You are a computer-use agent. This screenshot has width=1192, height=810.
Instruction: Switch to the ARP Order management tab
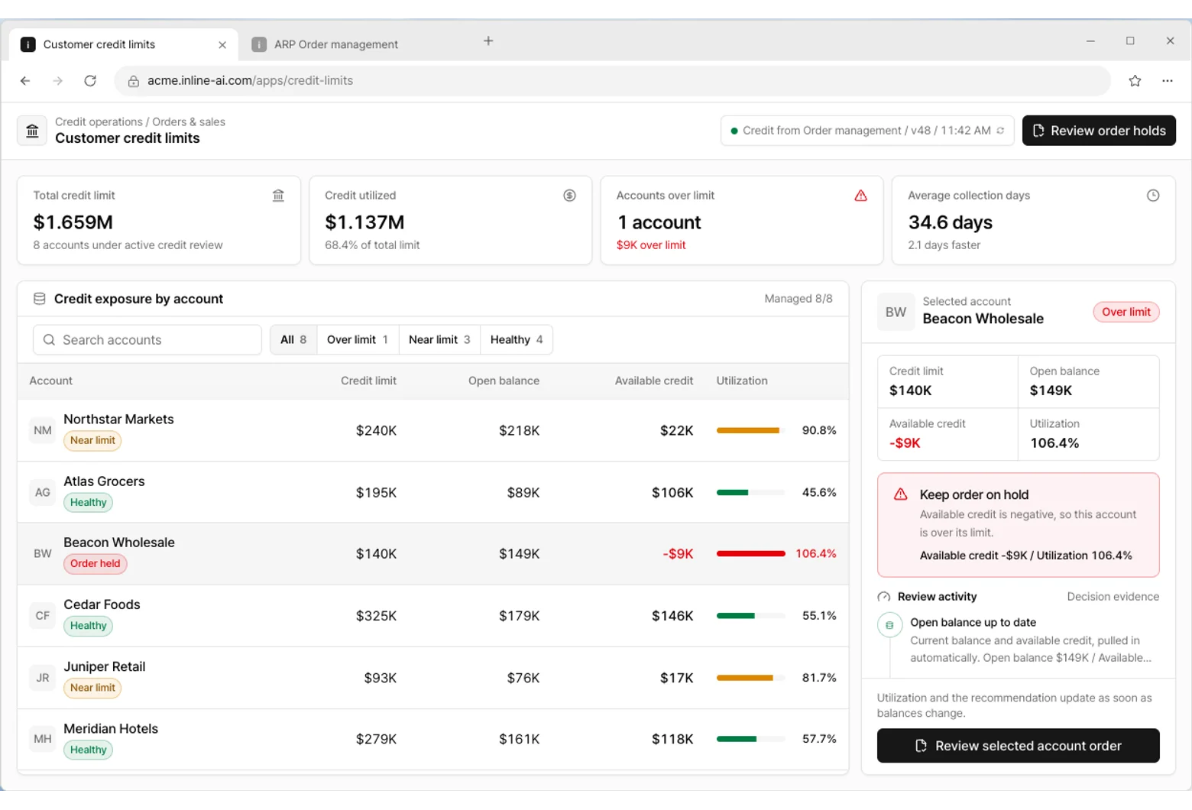[335, 44]
